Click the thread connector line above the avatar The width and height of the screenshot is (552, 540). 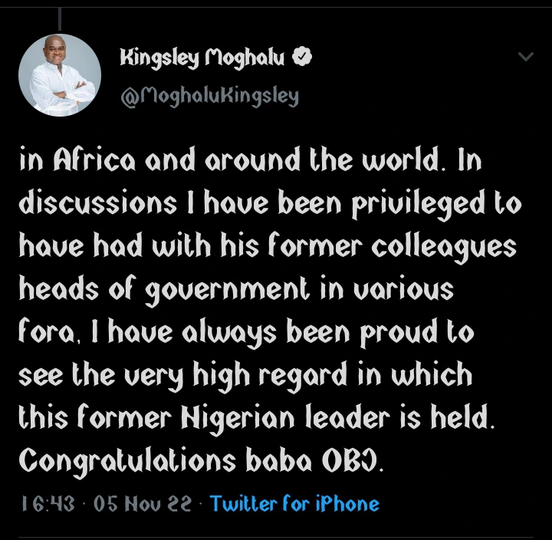[x=60, y=17]
